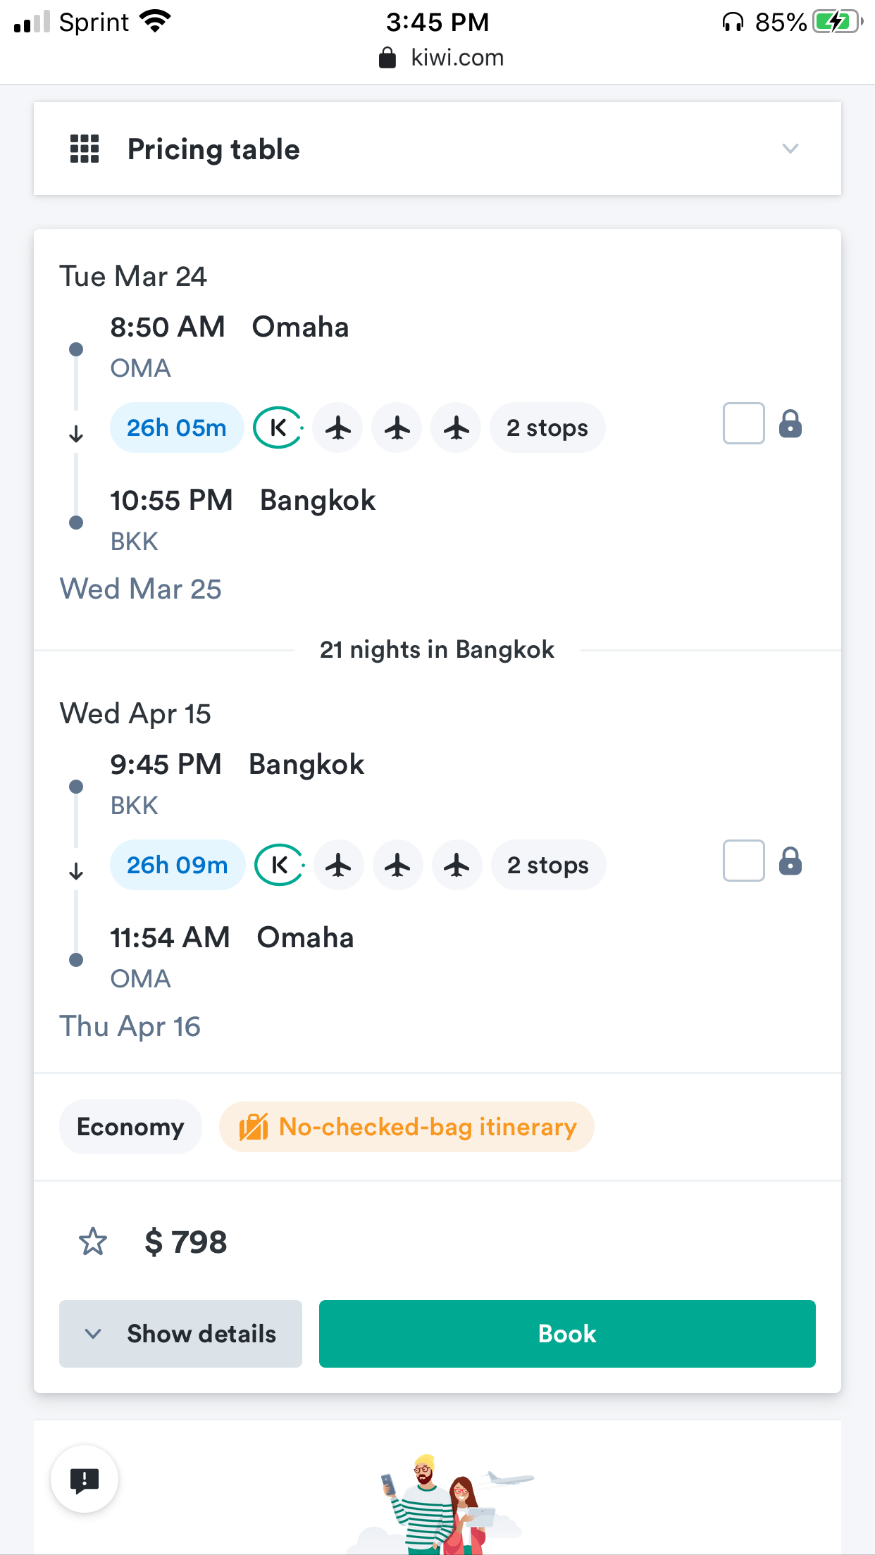The image size is (875, 1555).
Task: Tick the Bangkok to Omaha flight checkbox
Action: click(x=743, y=861)
